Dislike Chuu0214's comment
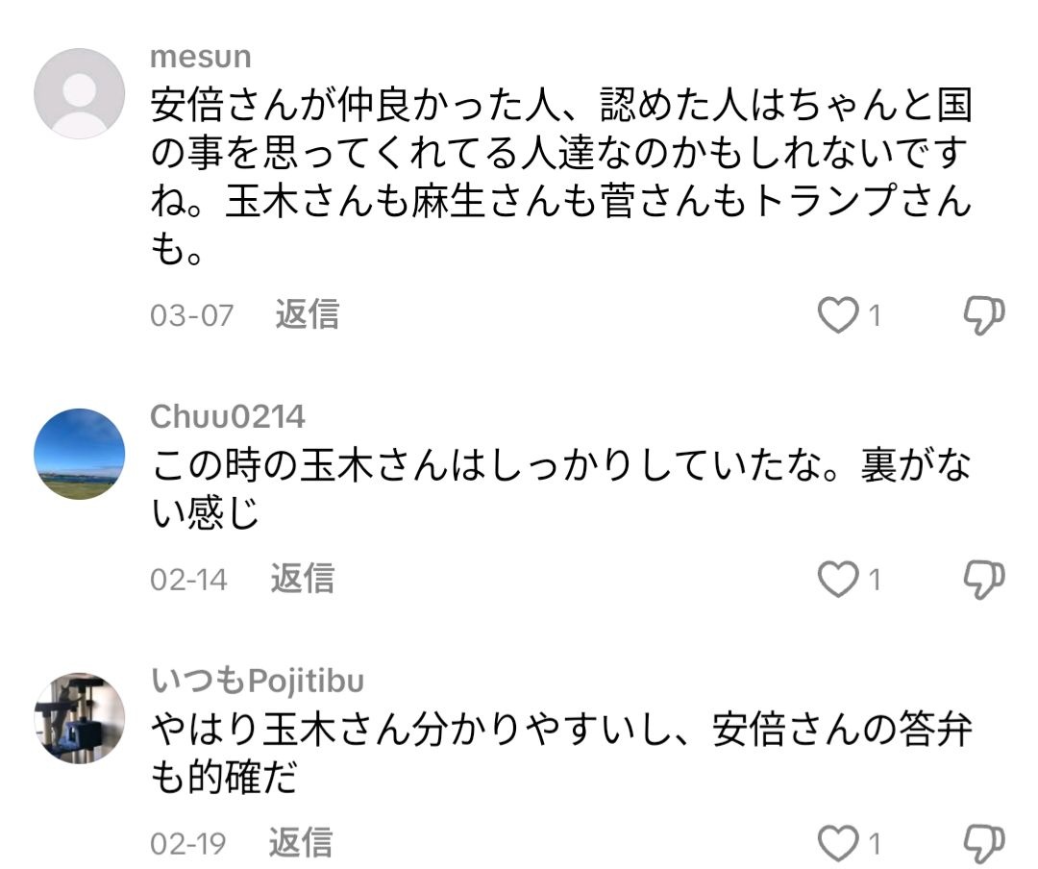 [983, 579]
